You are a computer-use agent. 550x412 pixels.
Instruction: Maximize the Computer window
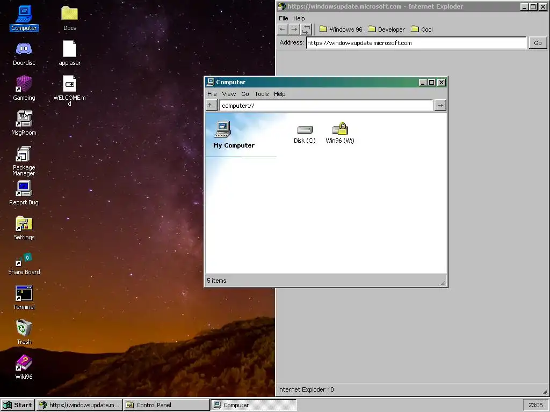click(x=432, y=82)
